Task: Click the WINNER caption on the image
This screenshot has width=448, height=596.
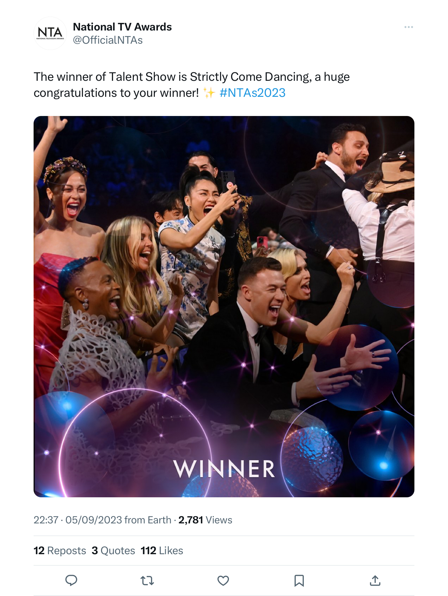Action: (224, 469)
